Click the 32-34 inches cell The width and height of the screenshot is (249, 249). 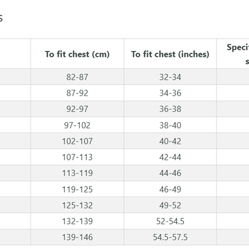(170, 77)
